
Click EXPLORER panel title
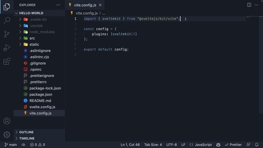(28, 5)
